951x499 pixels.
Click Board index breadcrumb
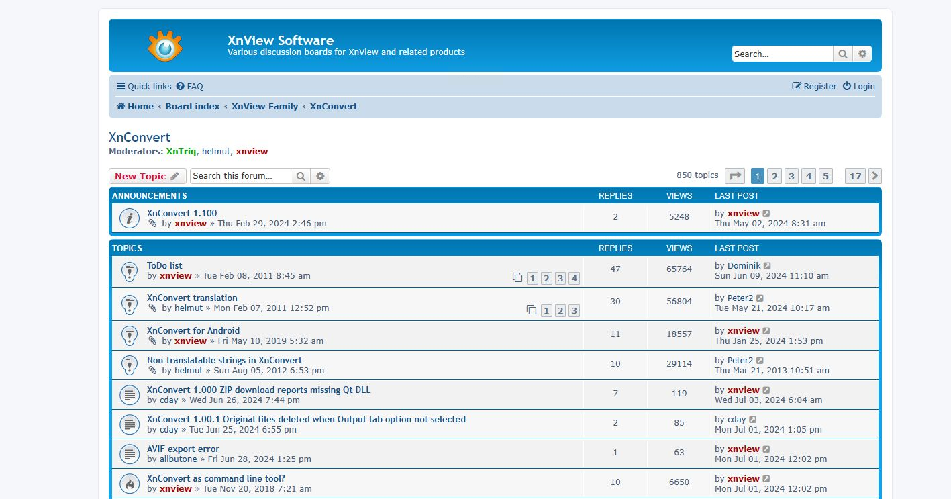[x=193, y=106]
